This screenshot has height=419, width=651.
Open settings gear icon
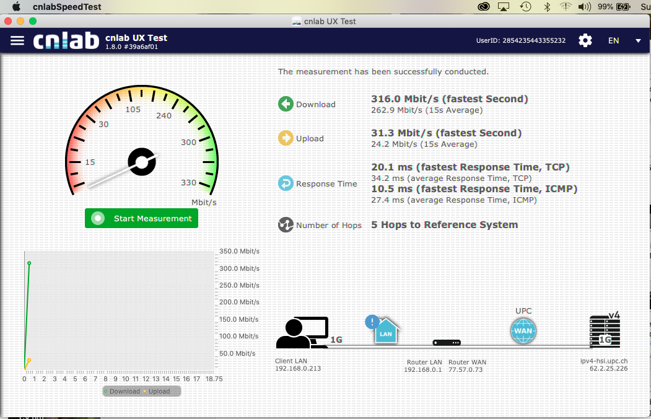point(585,40)
